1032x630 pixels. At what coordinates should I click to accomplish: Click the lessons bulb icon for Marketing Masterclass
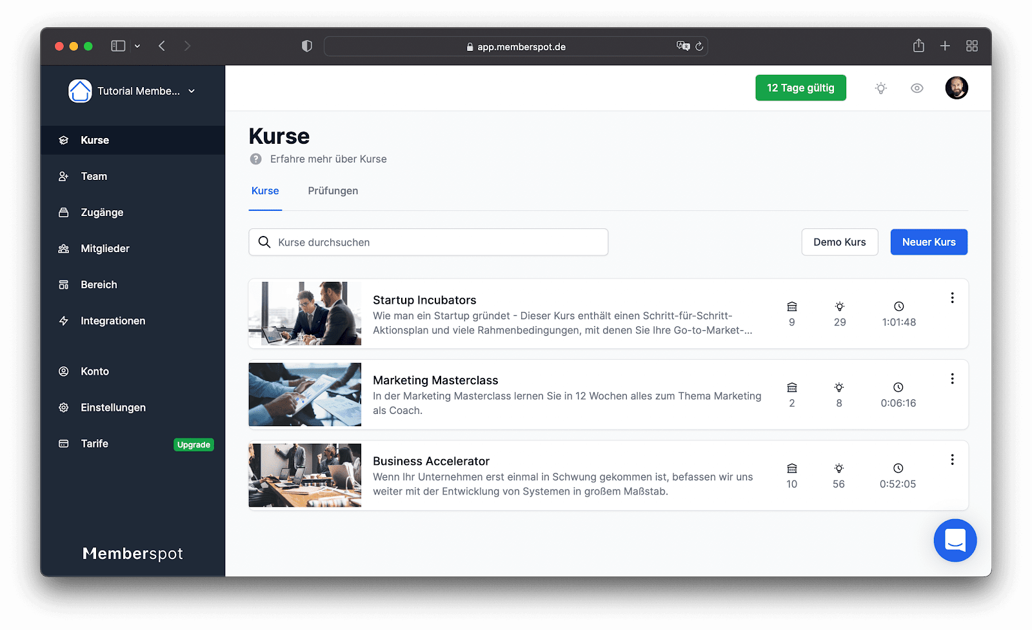[839, 388]
